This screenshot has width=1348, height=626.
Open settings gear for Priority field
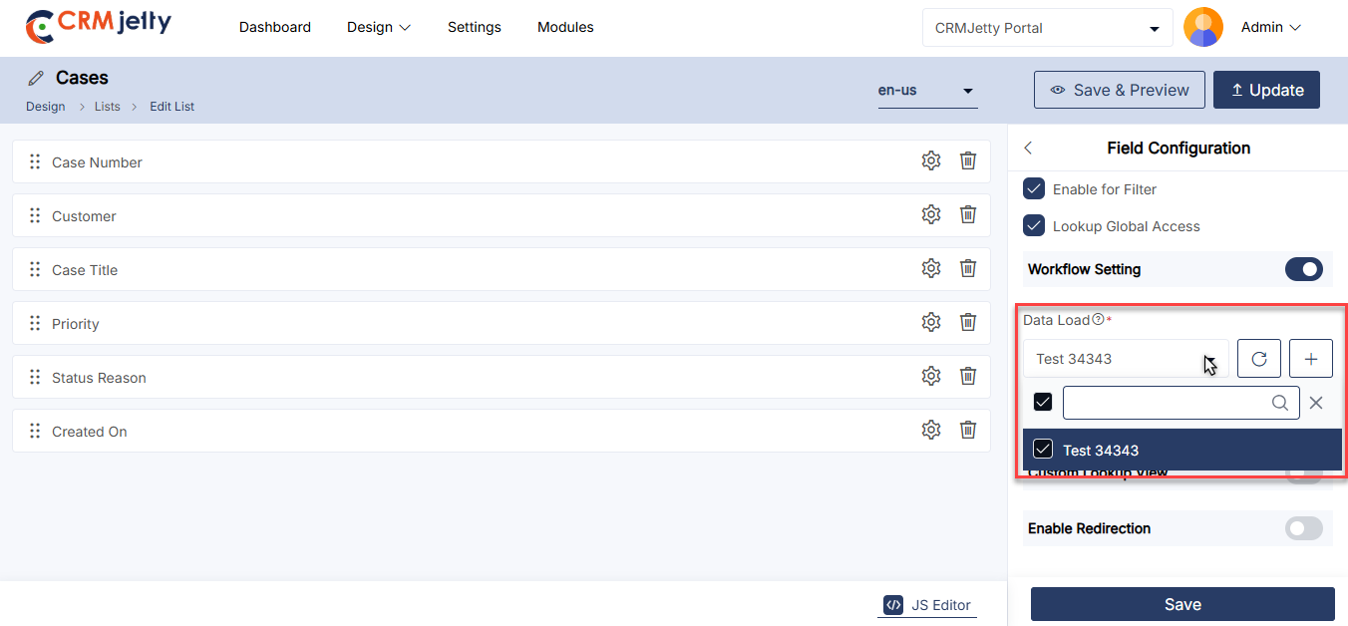931,323
